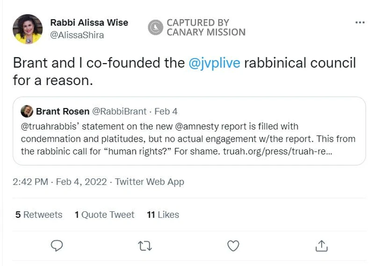
Task: Click Brant Rosen's small avatar
Action: [x=27, y=111]
